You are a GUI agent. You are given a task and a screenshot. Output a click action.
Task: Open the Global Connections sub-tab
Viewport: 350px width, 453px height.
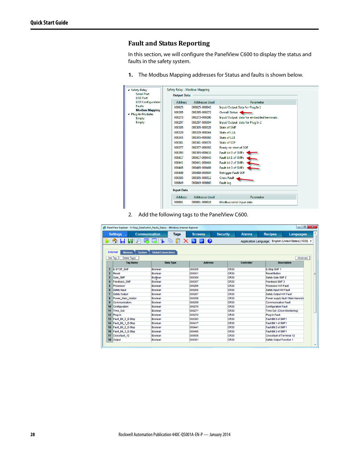coord(164,252)
